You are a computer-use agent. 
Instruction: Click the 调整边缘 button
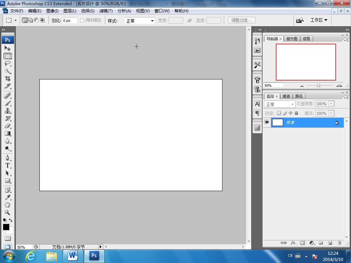(241, 21)
